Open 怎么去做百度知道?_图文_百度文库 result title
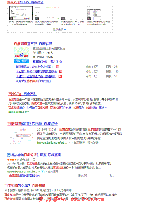Viewport: 142px width, 202px height. point(36,155)
